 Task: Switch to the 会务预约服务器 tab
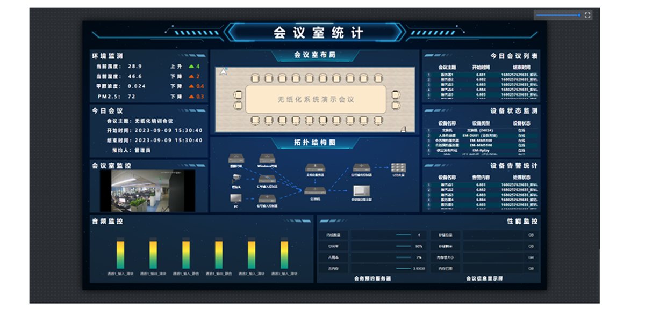(x=372, y=278)
